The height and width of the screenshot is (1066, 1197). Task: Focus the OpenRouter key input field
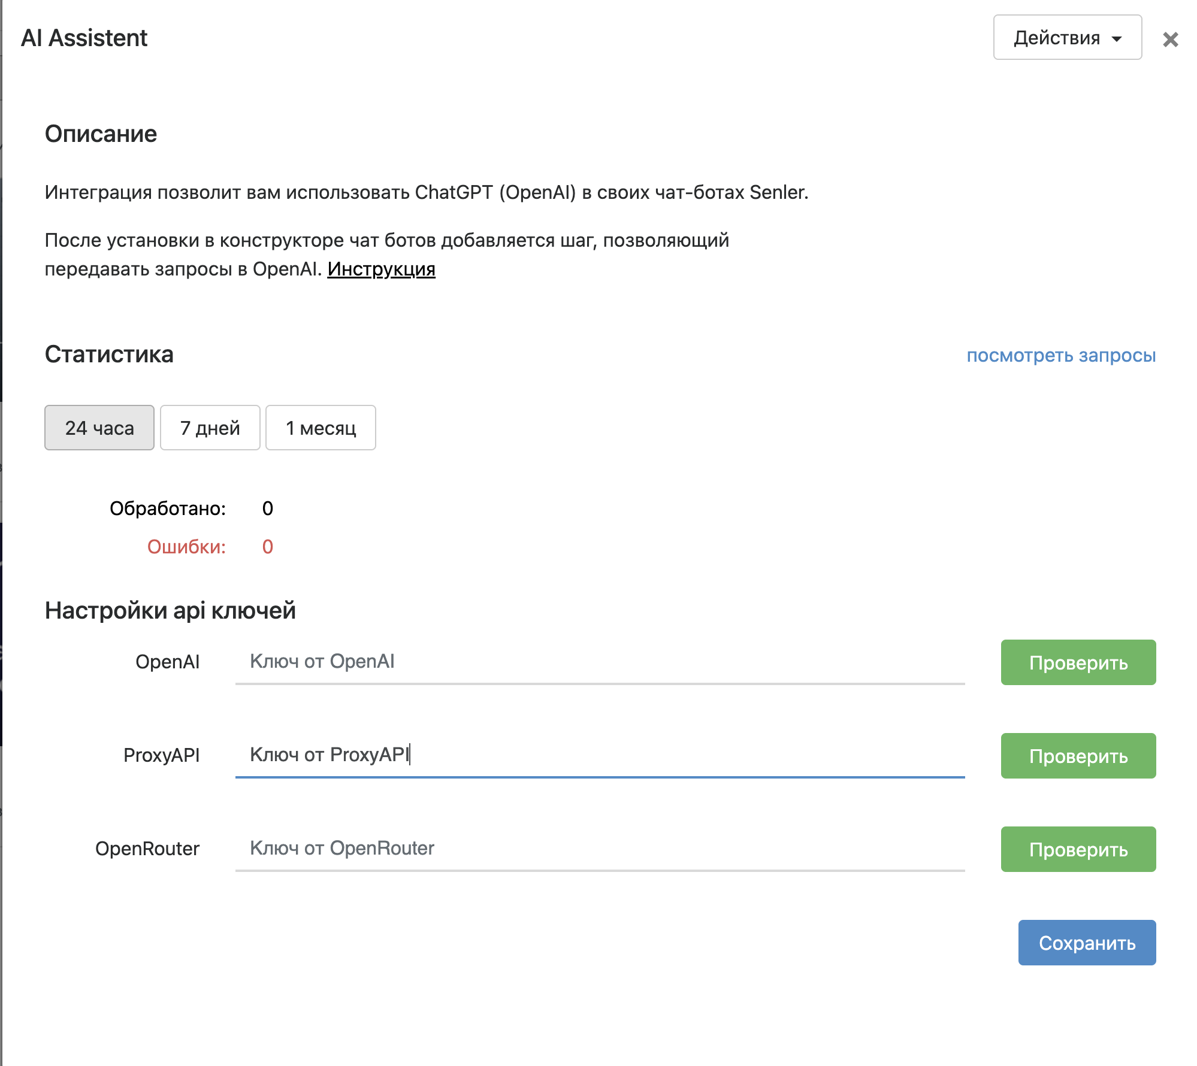[x=599, y=849]
